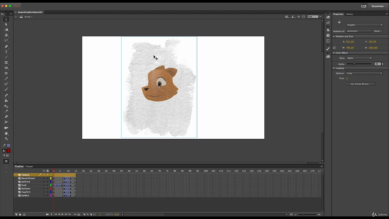Select the Eraser tool

click(x=6, y=116)
